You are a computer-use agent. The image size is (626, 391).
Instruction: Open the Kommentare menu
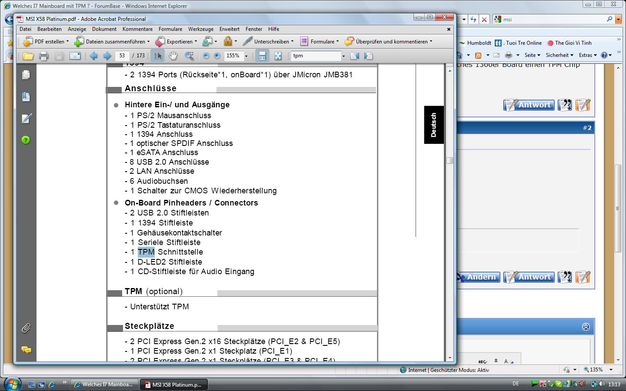pos(137,29)
